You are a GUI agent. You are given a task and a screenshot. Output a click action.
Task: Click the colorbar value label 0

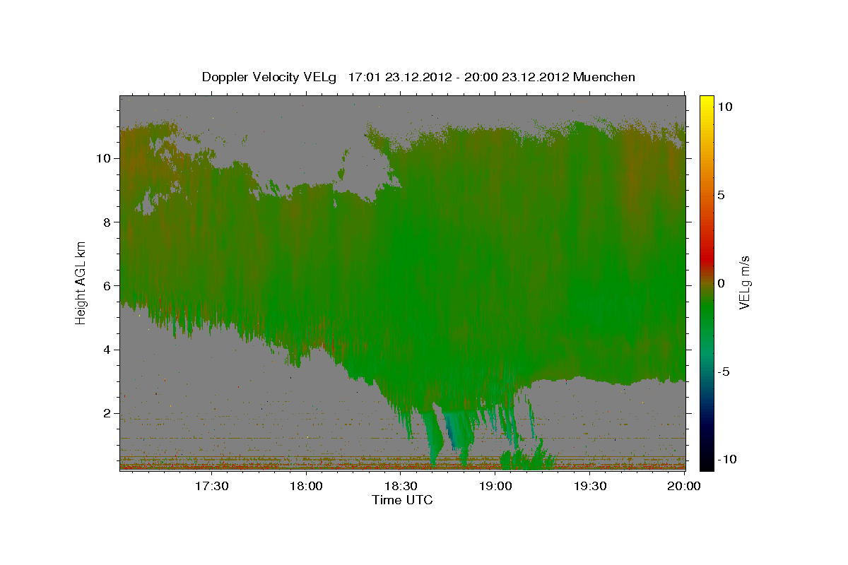[x=721, y=283]
